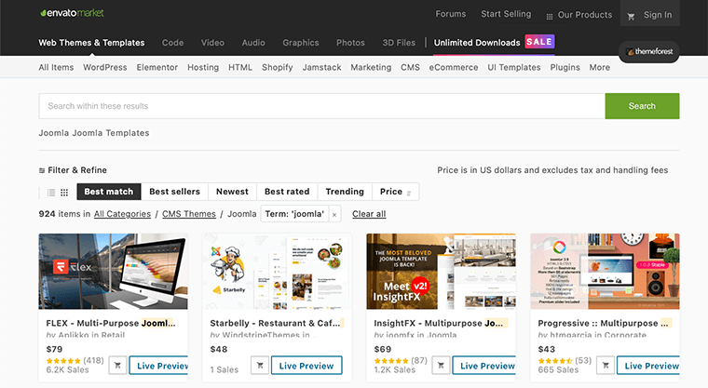Select Marketing category
The width and height of the screenshot is (708, 388).
coord(371,67)
